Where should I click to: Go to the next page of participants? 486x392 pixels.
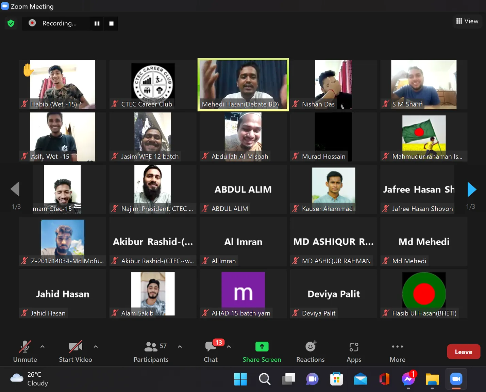coord(471,189)
